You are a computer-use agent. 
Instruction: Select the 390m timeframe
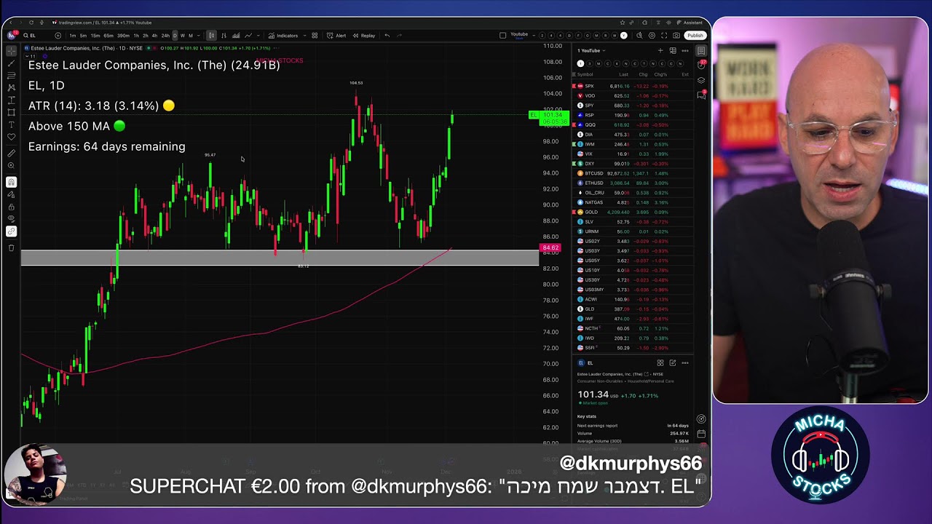(123, 36)
